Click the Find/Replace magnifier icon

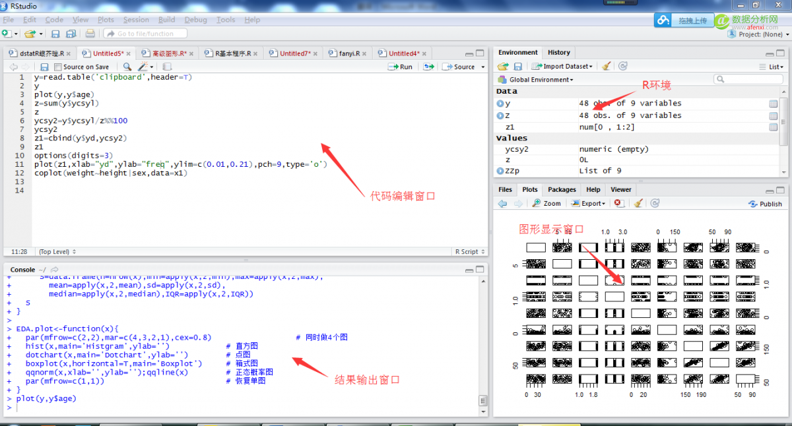tap(127, 67)
